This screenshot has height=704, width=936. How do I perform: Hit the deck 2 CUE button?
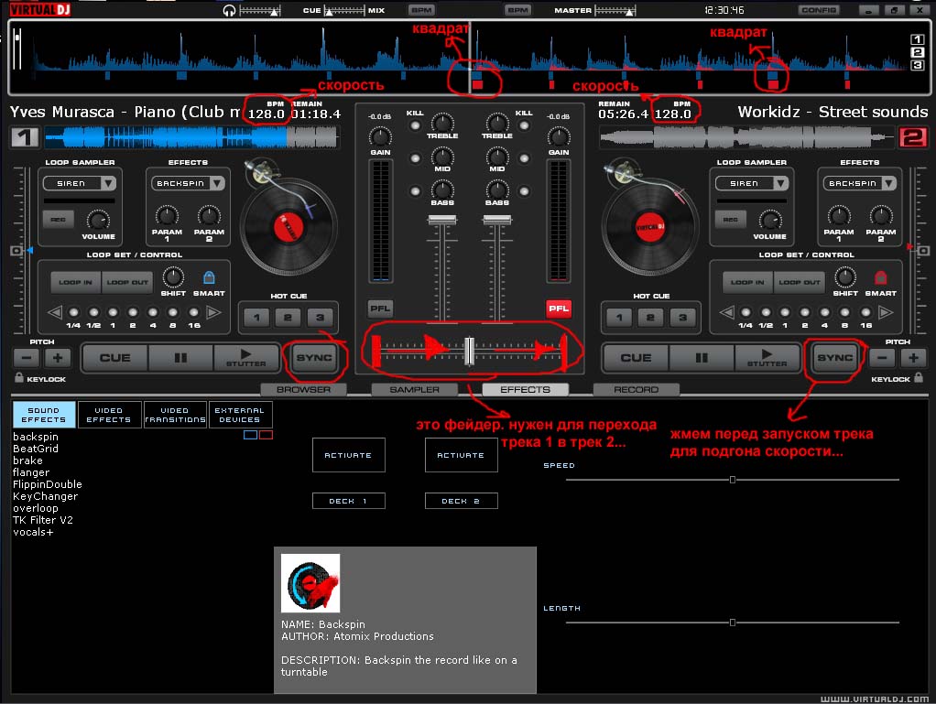(x=637, y=357)
